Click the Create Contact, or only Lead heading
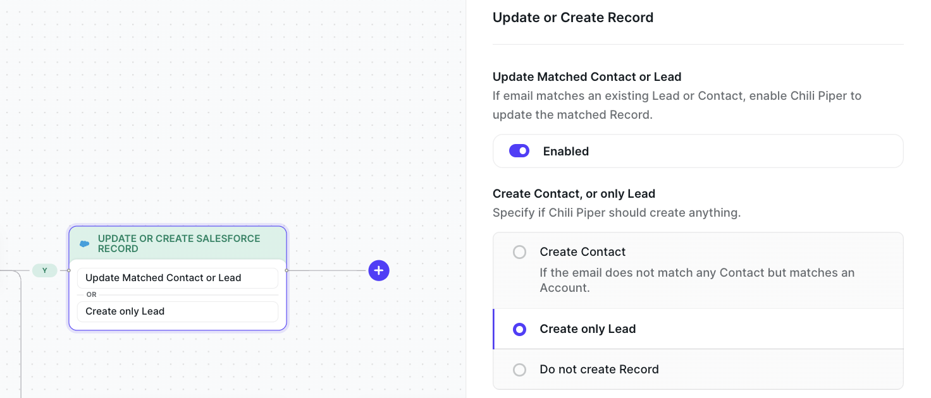 (x=574, y=193)
